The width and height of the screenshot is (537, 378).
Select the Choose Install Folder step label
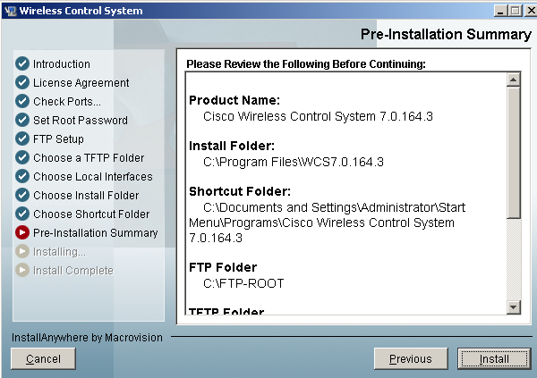[86, 196]
